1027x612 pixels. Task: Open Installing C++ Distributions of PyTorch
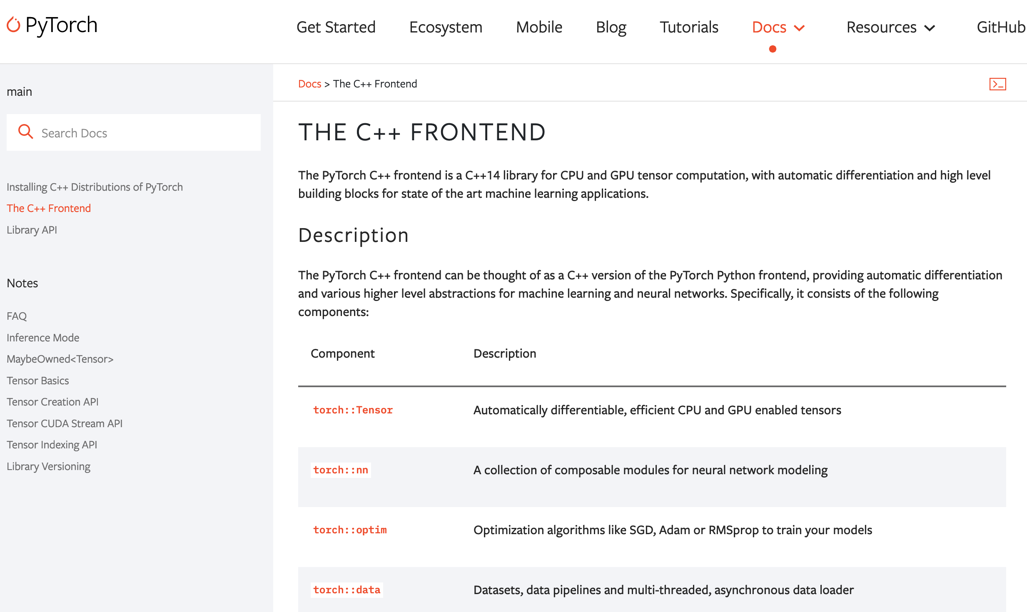(95, 187)
